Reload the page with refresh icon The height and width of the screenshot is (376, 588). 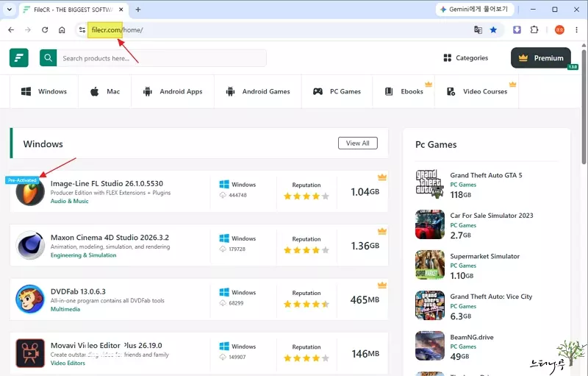click(45, 29)
